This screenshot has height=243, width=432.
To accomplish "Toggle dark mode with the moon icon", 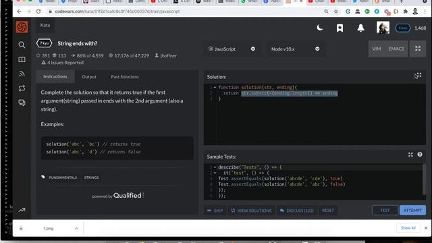I will (319, 28).
